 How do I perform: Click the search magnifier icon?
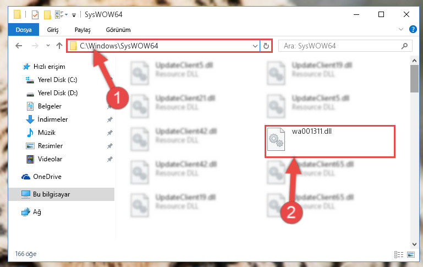pos(404,46)
